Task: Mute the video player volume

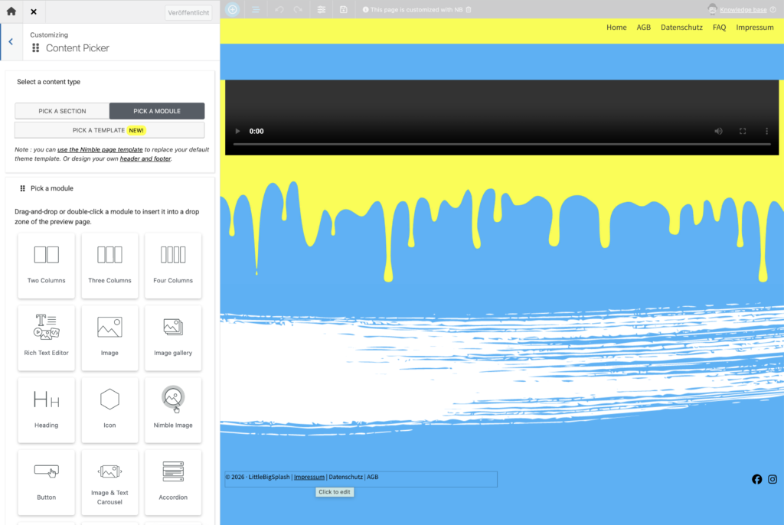Action: [x=718, y=131]
